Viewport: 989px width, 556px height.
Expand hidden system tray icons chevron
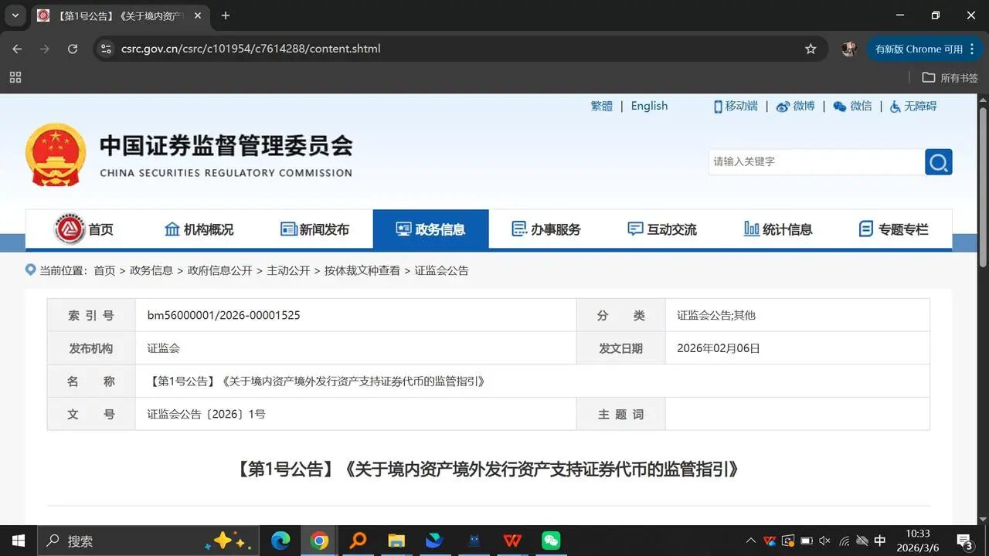point(750,541)
